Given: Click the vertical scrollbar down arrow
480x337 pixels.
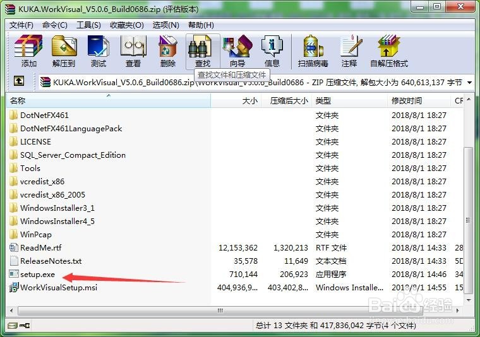Looking at the screenshot, I should point(469,300).
